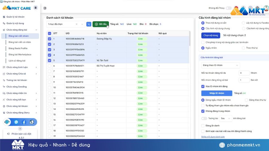Select the Theo thứ tự radio option

point(243,48)
